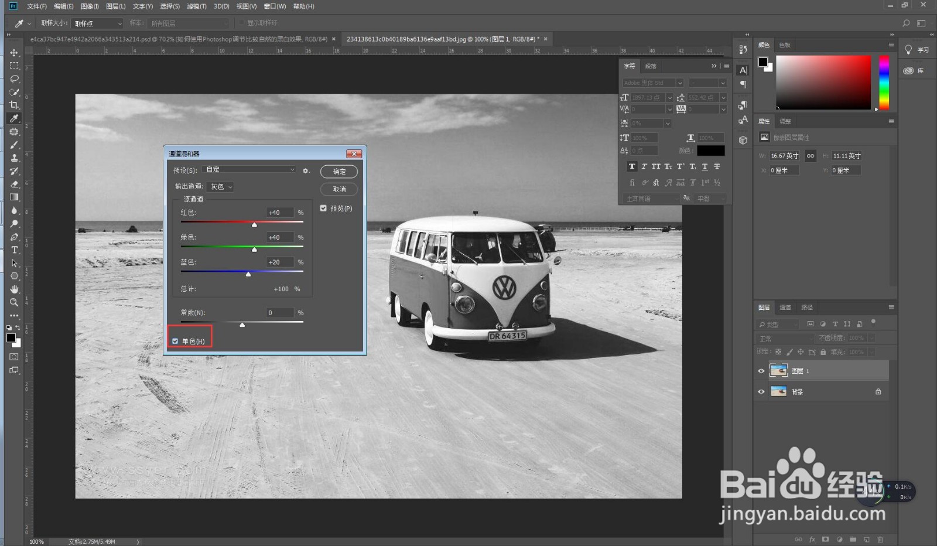Open the layer blend mode 正常 dropdown
937x546 pixels.
pyautogui.click(x=785, y=339)
